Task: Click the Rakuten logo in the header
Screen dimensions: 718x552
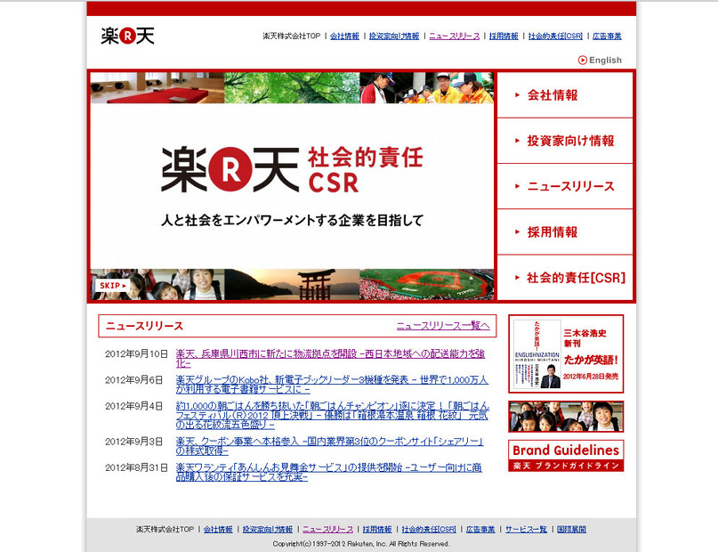Action: click(x=128, y=36)
